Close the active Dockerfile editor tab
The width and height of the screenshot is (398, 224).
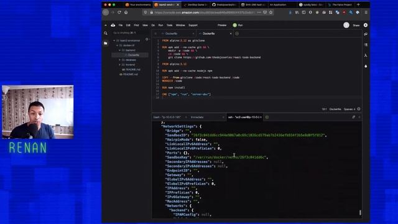pos(231,34)
